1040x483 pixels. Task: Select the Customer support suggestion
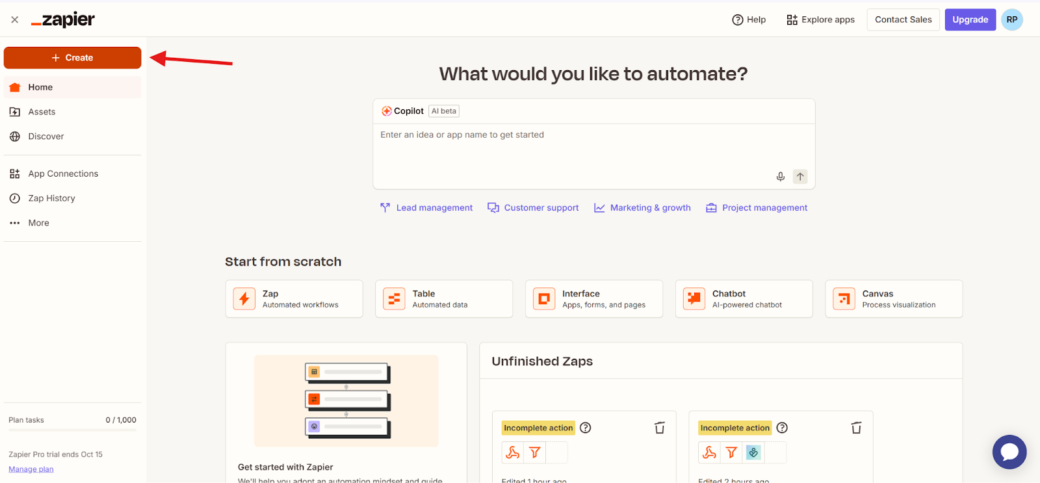click(533, 208)
